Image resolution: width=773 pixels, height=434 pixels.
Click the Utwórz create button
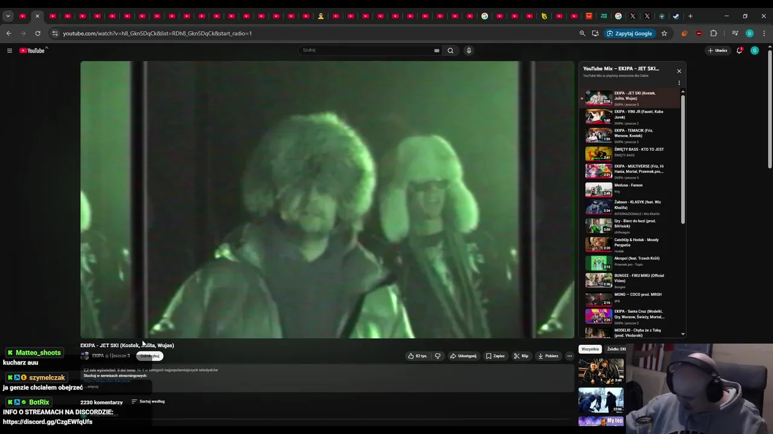[717, 51]
